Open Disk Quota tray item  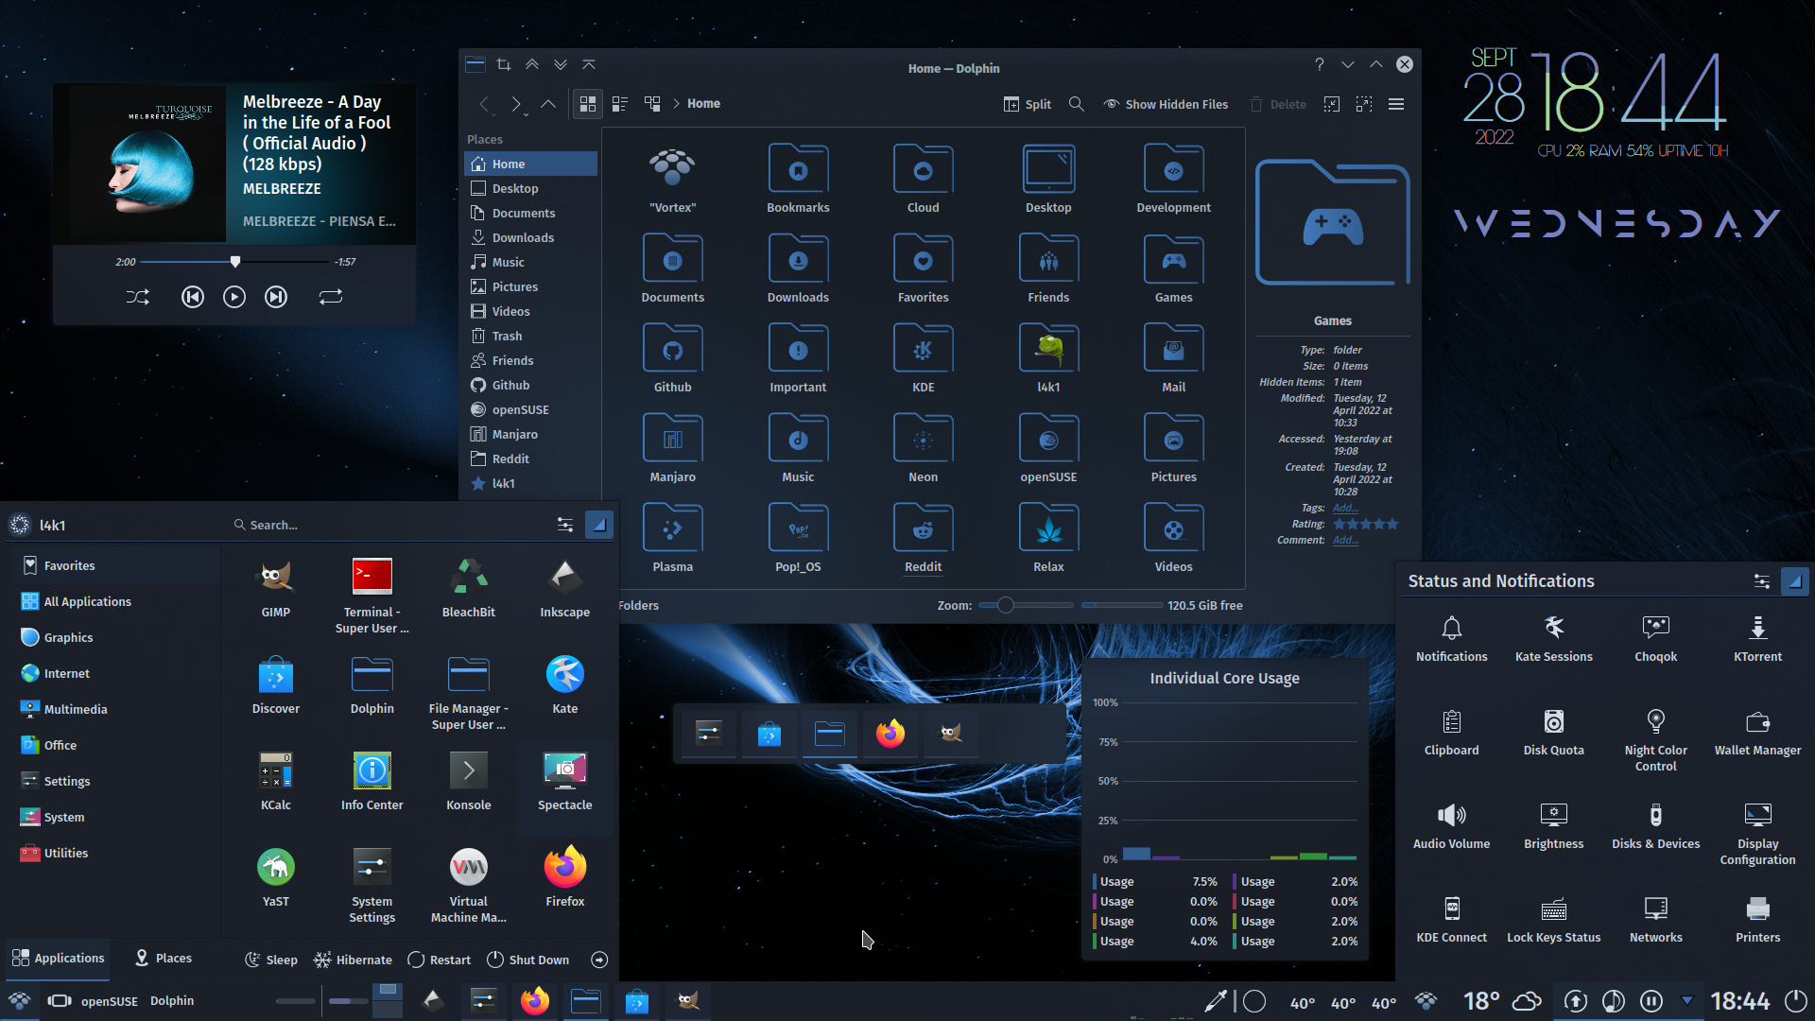click(1553, 732)
